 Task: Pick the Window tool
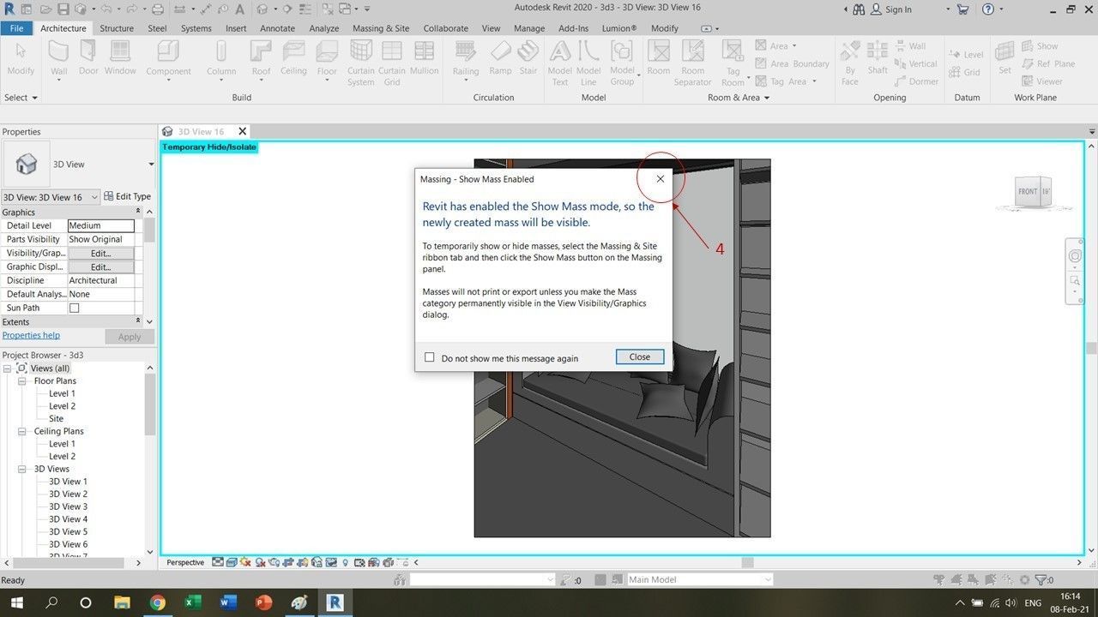(120, 58)
